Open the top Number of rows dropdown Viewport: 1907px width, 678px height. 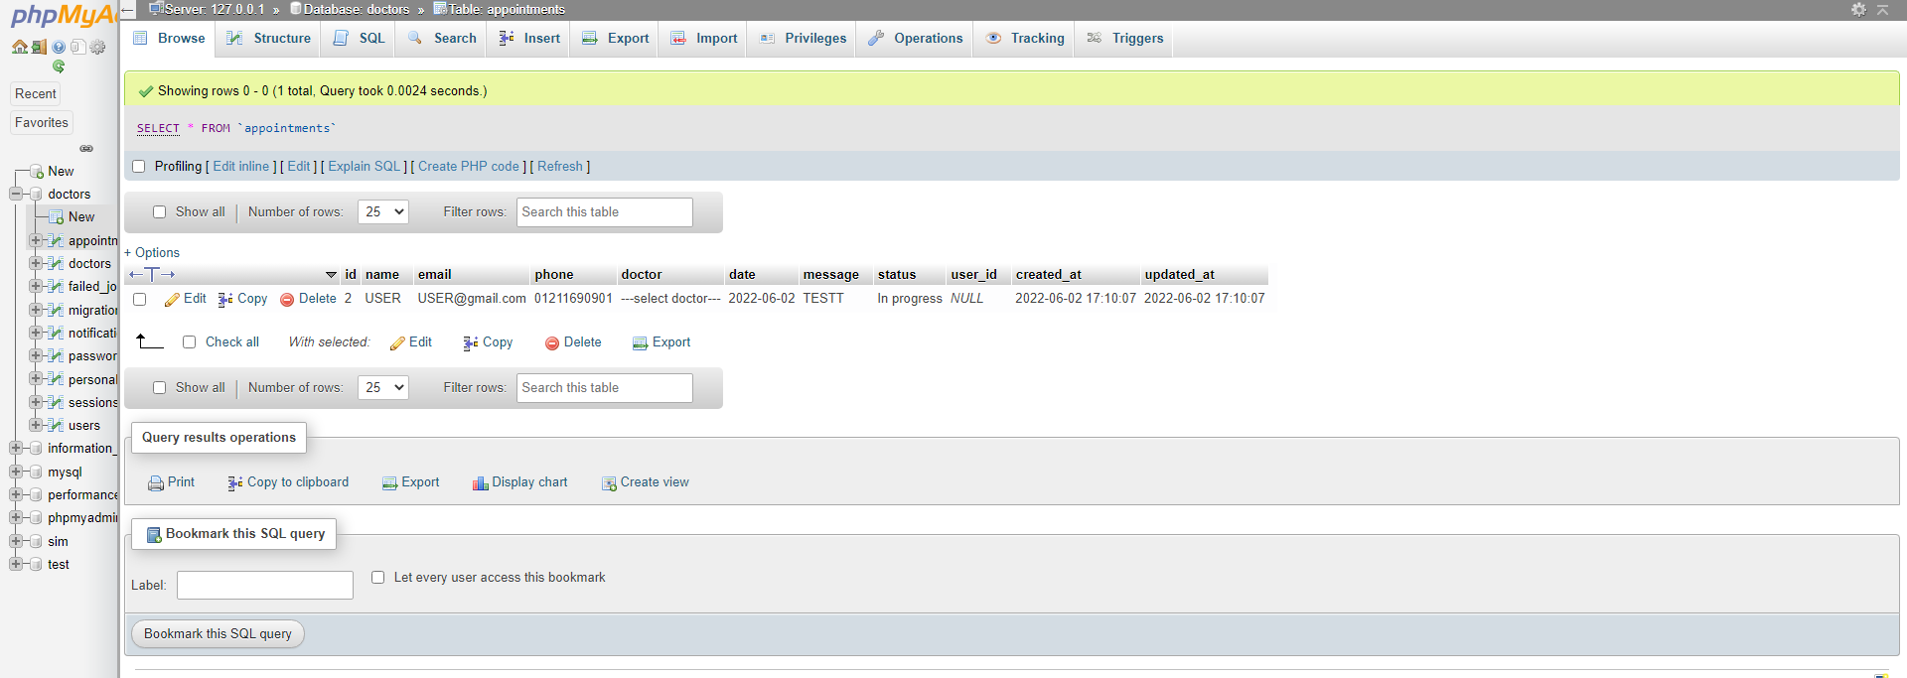click(383, 211)
